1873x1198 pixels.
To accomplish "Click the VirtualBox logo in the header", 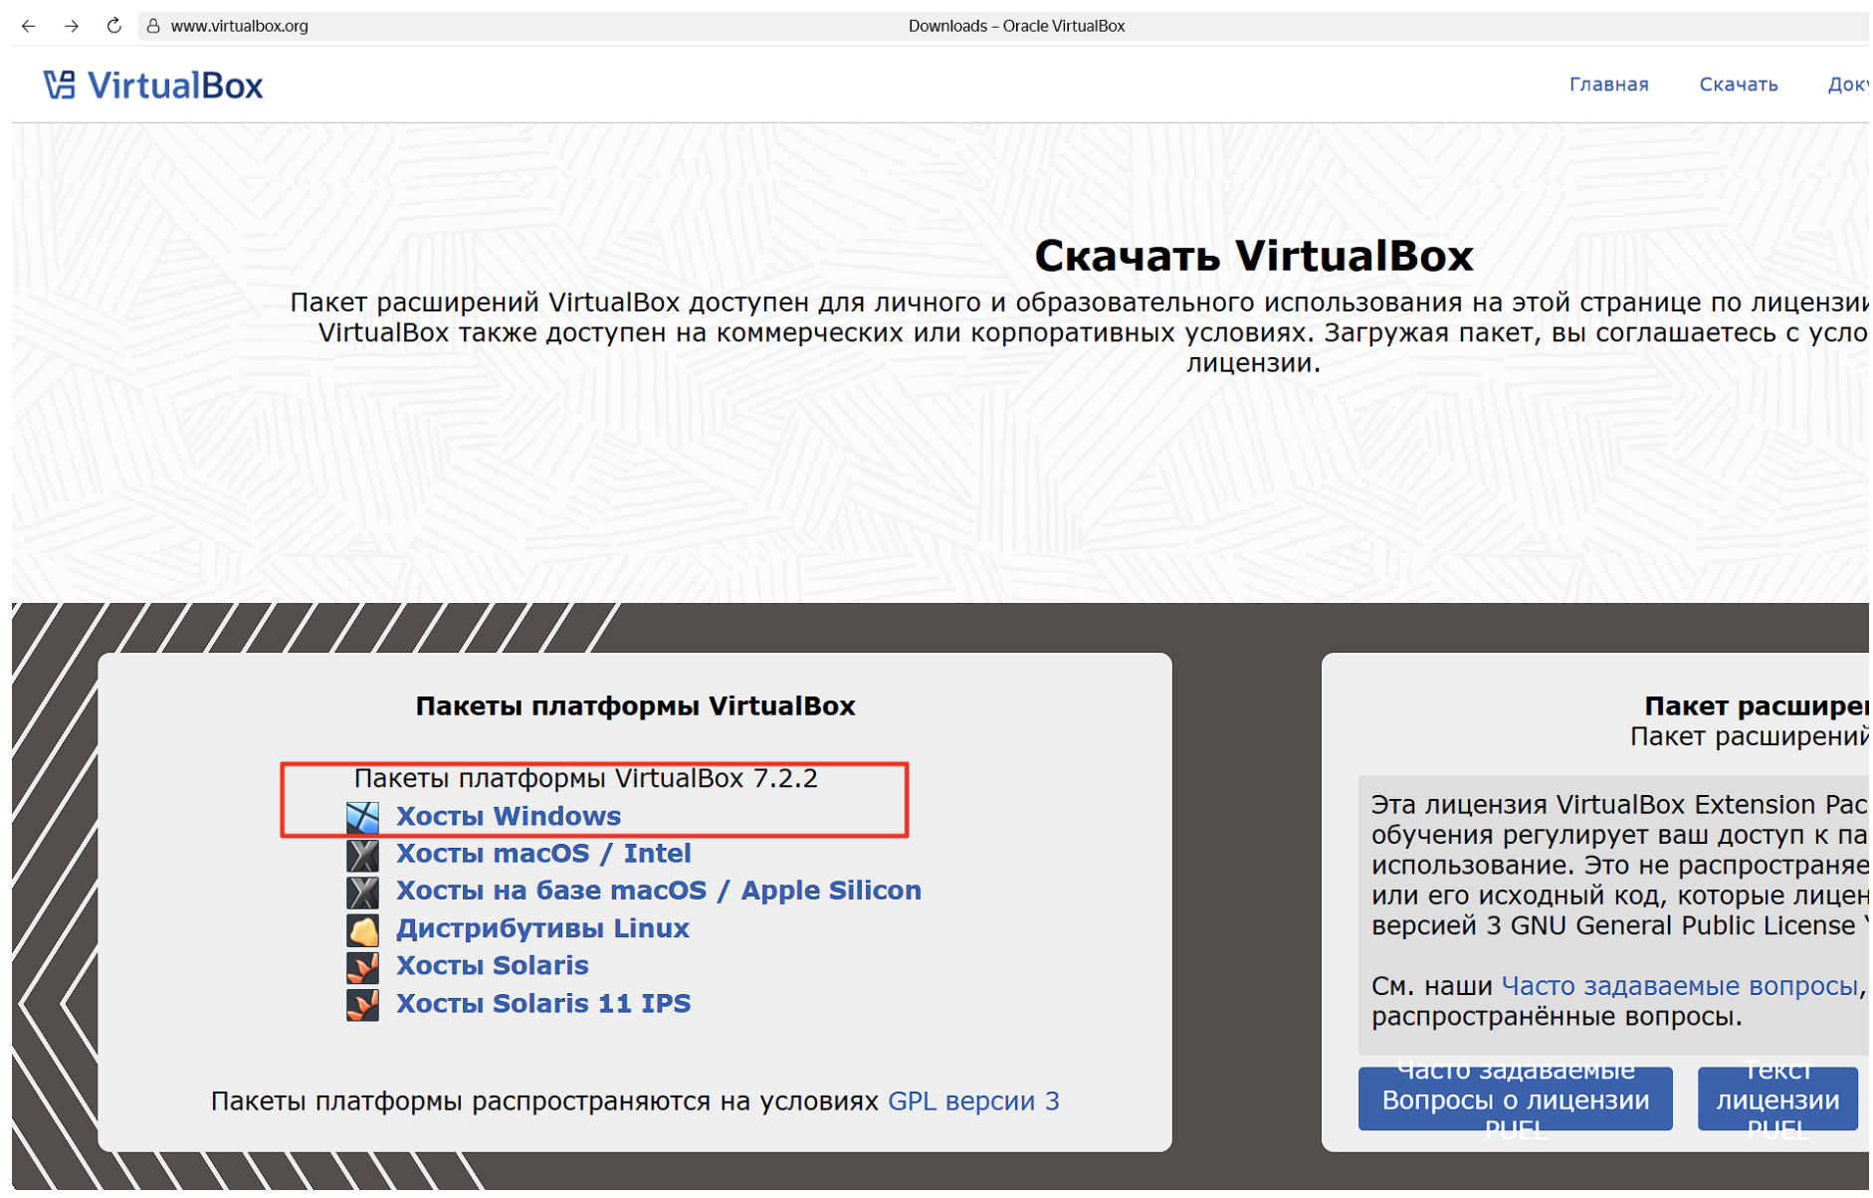I will click(153, 86).
